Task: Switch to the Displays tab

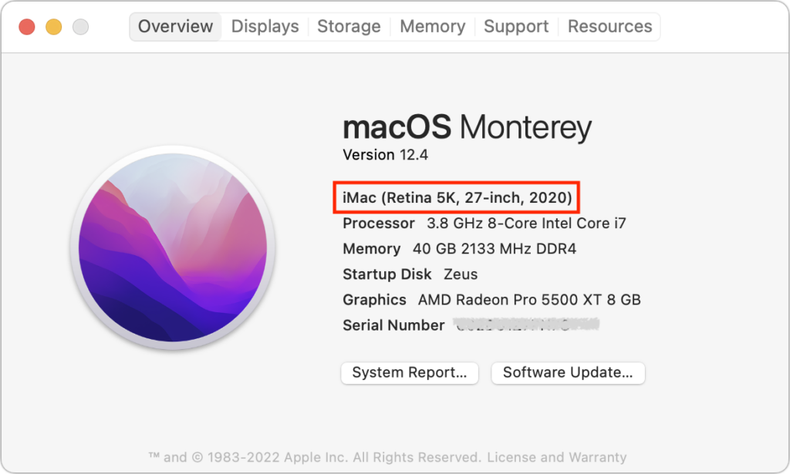Action: tap(265, 26)
